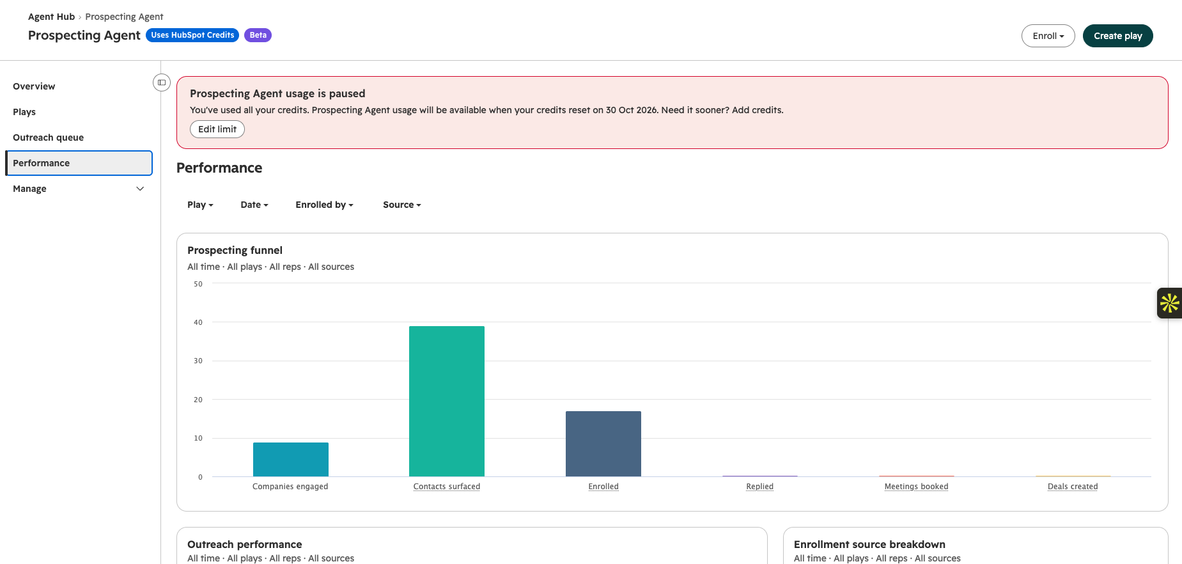Screen dimensions: 1182x564
Task: Click the Enrolled axis label
Action: click(603, 487)
